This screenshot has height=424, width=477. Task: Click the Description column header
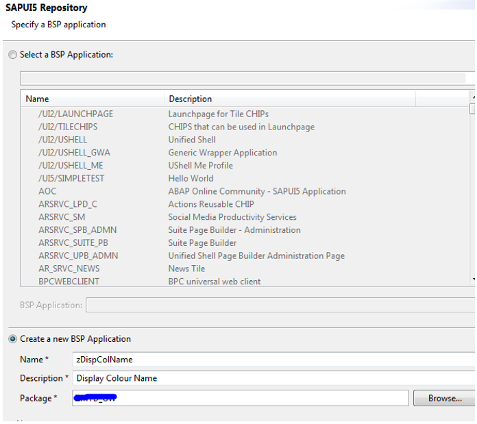point(290,99)
